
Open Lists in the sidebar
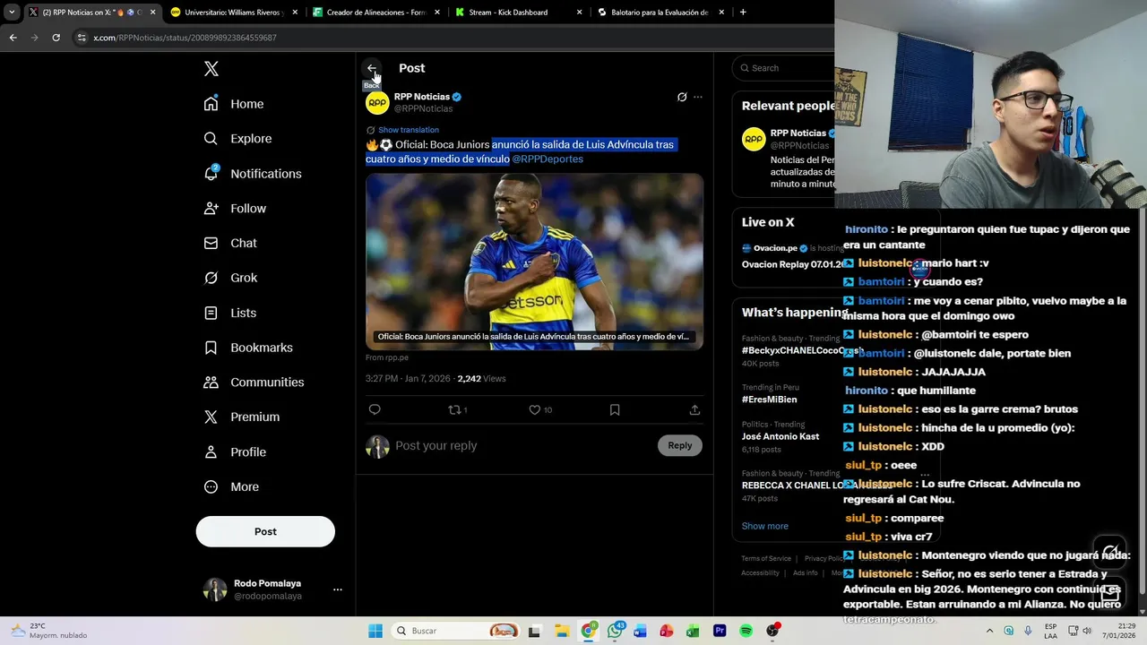[x=230, y=313]
